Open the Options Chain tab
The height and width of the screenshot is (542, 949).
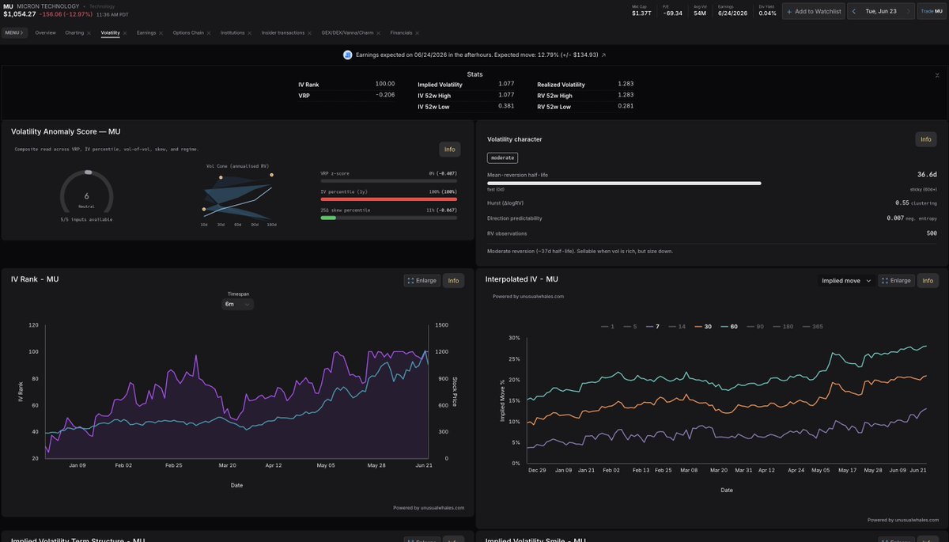coord(188,33)
